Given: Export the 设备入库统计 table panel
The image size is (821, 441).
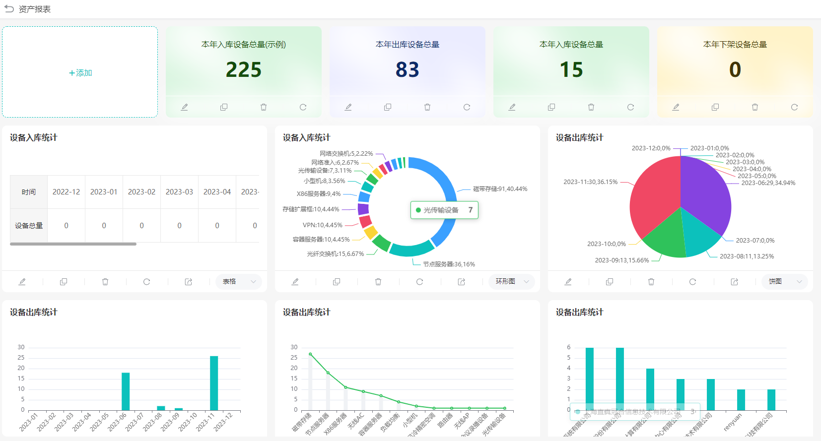Looking at the screenshot, I should 188,282.
